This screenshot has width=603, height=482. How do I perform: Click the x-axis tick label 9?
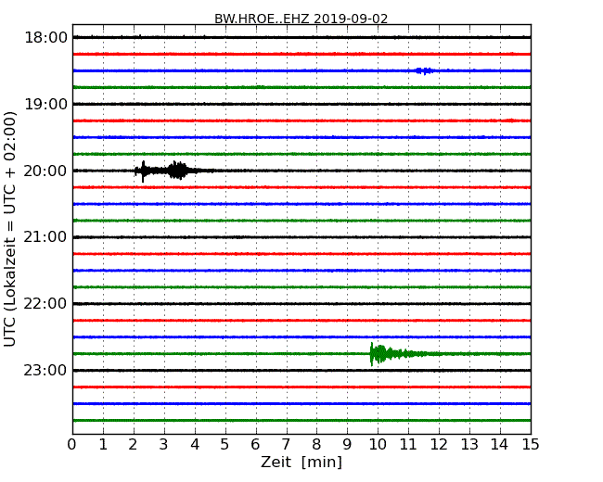pos(347,444)
